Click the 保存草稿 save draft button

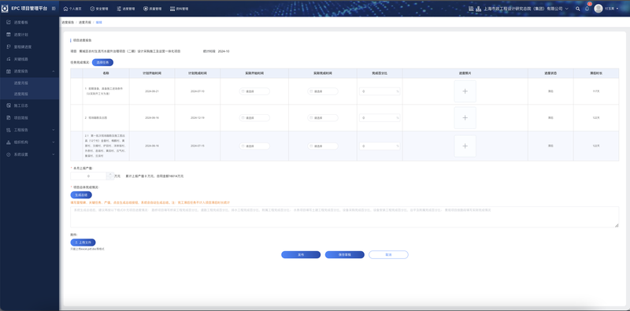pos(345,255)
